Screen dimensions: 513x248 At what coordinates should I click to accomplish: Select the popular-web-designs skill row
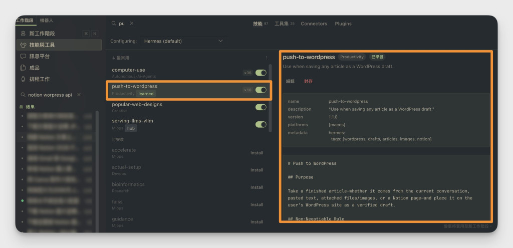[189, 107]
